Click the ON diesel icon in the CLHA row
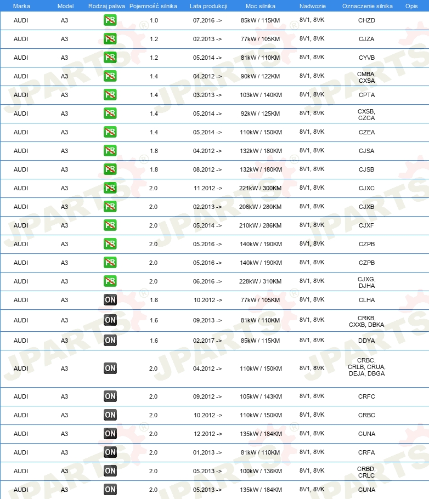 click(110, 300)
